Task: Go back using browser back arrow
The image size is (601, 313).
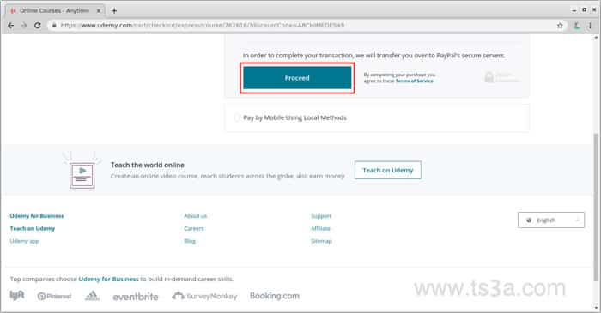Action: click(x=10, y=25)
